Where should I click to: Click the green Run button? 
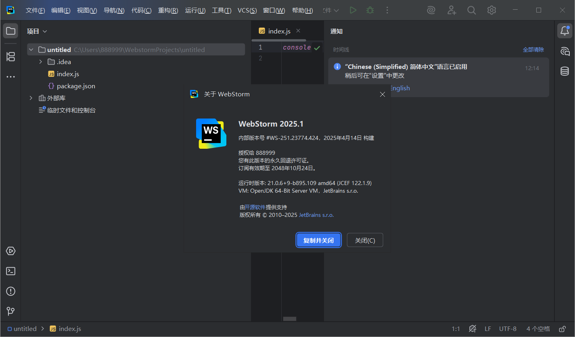click(353, 10)
